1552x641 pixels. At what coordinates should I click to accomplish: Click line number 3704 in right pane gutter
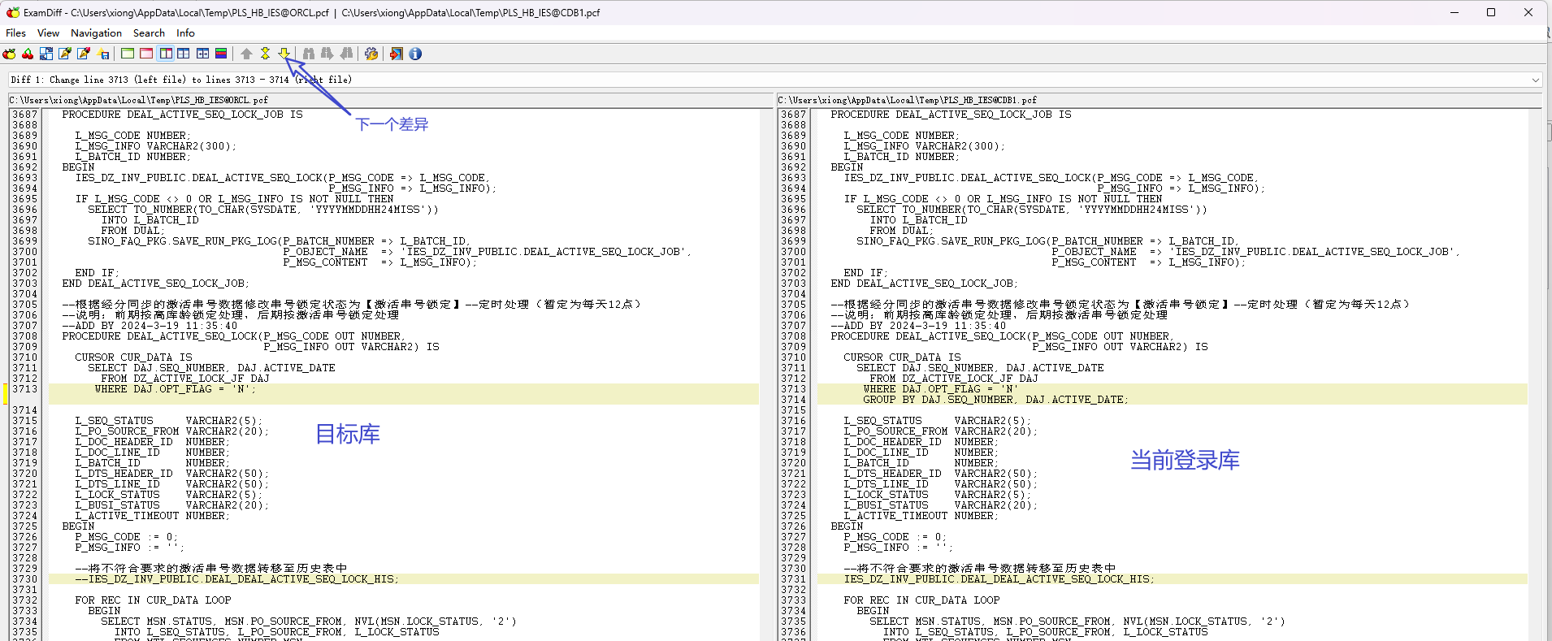click(x=793, y=294)
